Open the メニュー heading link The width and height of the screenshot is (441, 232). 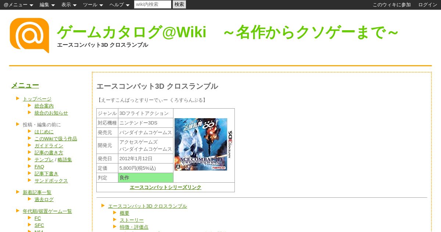[25, 85]
